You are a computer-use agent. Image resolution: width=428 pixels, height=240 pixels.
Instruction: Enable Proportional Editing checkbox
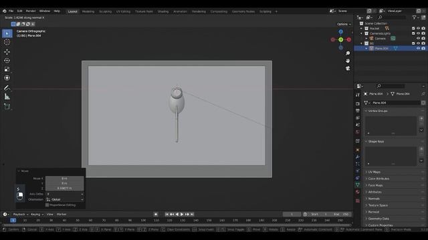coord(47,205)
